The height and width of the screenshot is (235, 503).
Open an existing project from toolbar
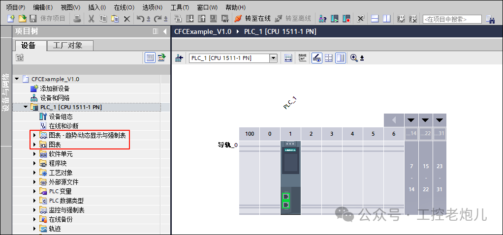click(22, 19)
